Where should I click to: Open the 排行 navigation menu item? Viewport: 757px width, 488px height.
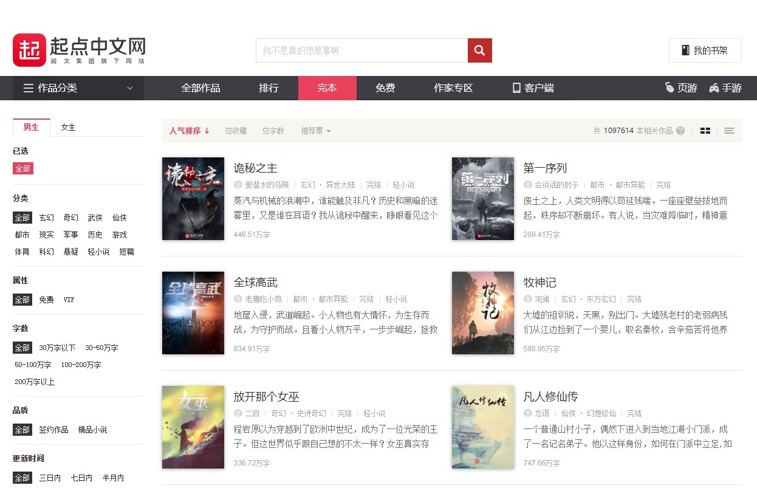click(x=269, y=88)
